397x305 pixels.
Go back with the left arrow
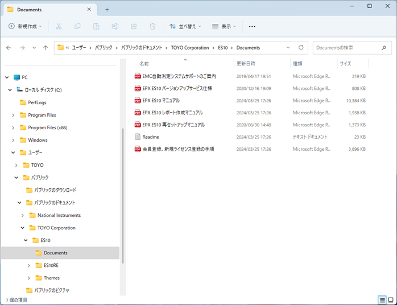pyautogui.click(x=9, y=48)
